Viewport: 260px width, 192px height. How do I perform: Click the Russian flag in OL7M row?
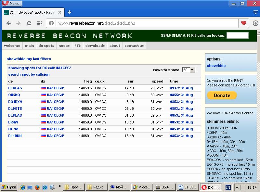(44, 129)
